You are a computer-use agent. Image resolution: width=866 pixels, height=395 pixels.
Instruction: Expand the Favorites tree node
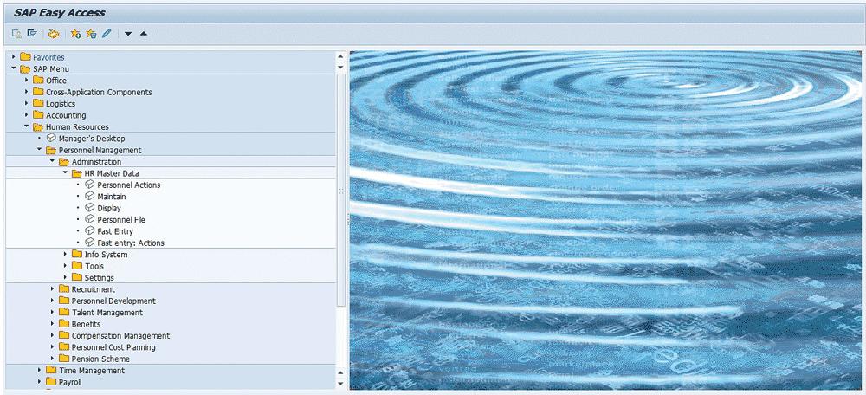pos(14,57)
